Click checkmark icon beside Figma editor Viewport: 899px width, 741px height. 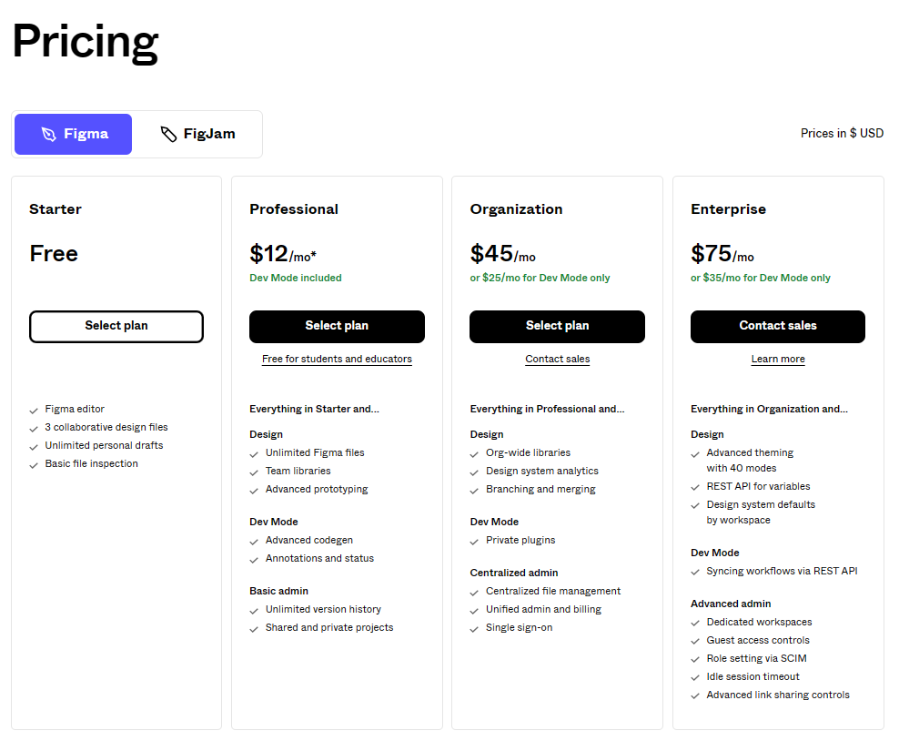tap(34, 411)
